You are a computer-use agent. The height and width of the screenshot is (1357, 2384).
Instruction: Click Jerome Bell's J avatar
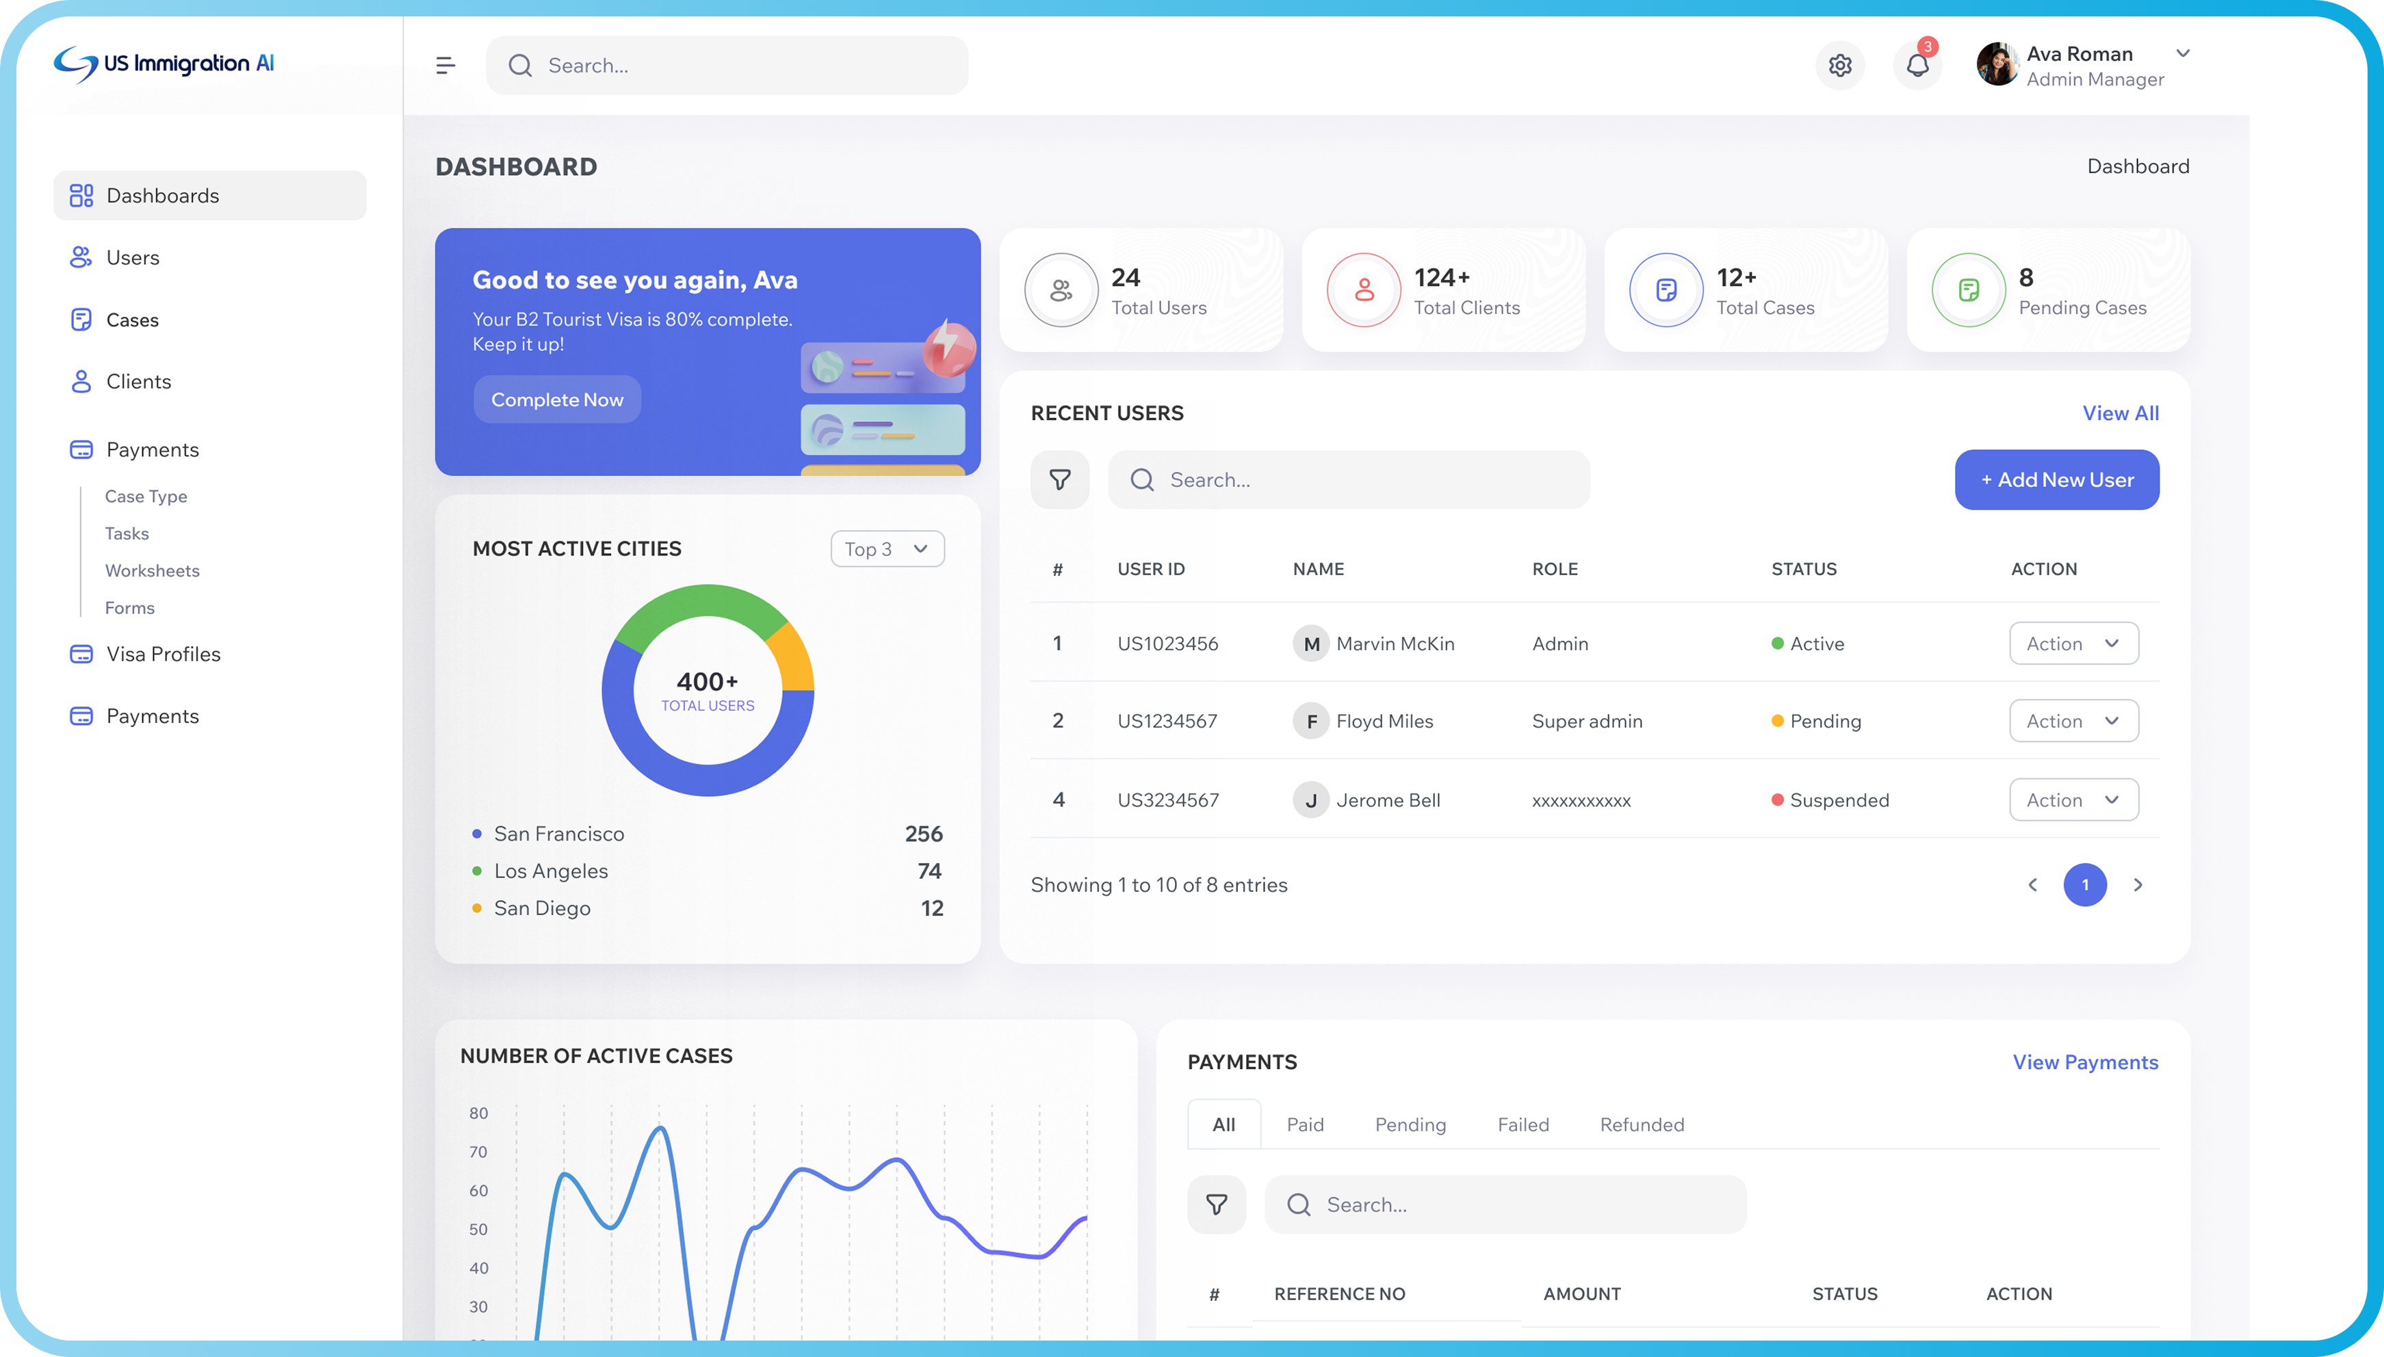pos(1311,800)
